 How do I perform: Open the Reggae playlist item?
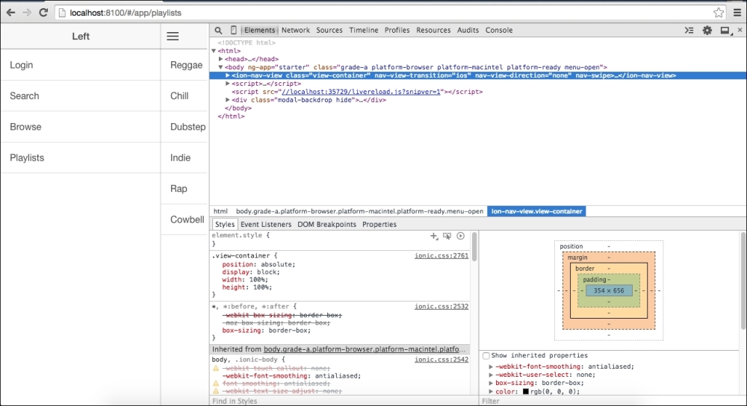coord(185,65)
